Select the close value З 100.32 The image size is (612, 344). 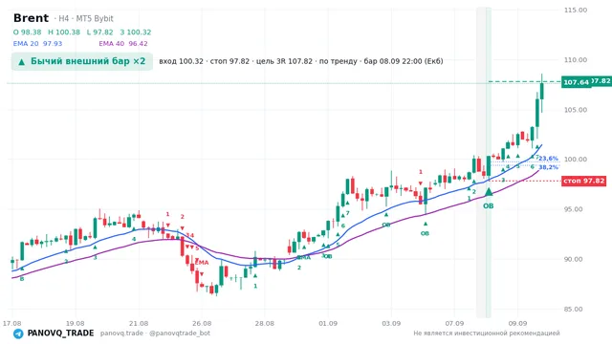click(136, 32)
